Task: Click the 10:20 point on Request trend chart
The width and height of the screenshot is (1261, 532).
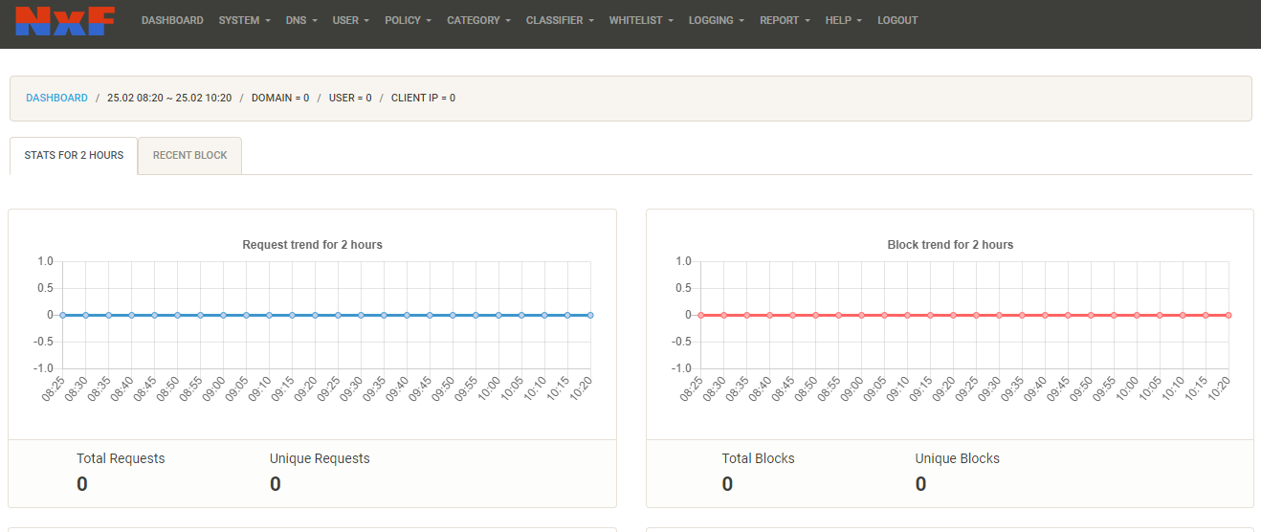Action: pos(590,315)
